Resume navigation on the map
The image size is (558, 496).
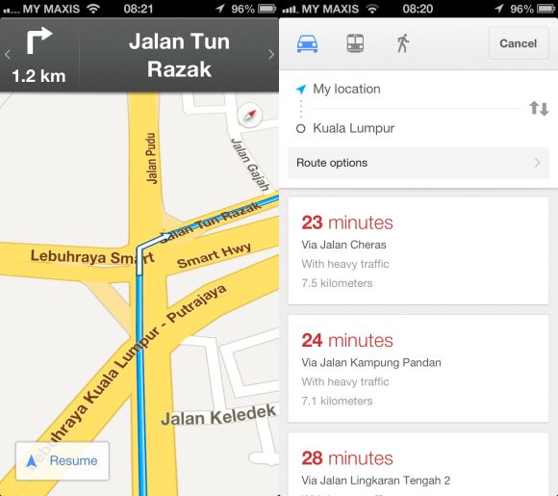click(x=63, y=460)
